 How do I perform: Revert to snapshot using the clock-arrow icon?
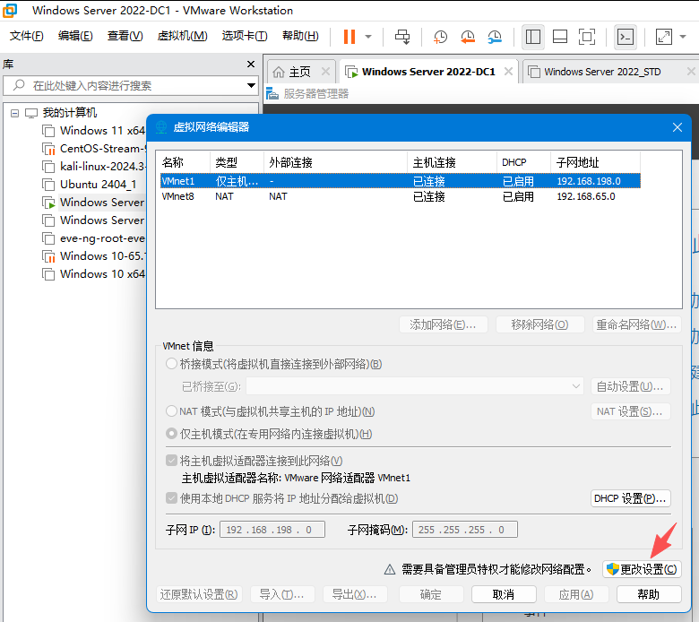[x=468, y=37]
